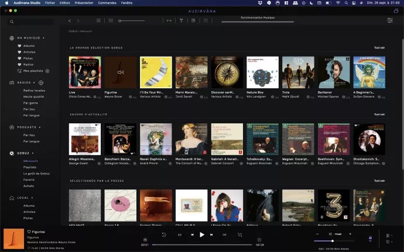Toggle favorite heart for Figurine track
Image resolution: width=404 pixels, height=252 pixels.
pos(29,232)
